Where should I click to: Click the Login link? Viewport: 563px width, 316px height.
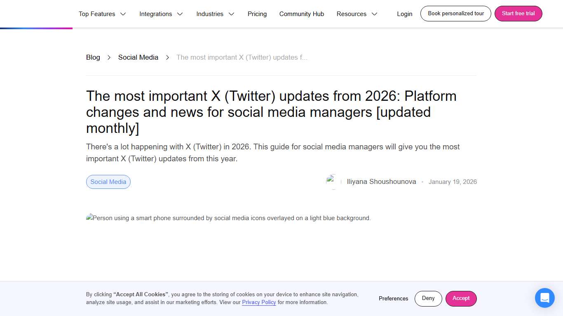point(404,14)
